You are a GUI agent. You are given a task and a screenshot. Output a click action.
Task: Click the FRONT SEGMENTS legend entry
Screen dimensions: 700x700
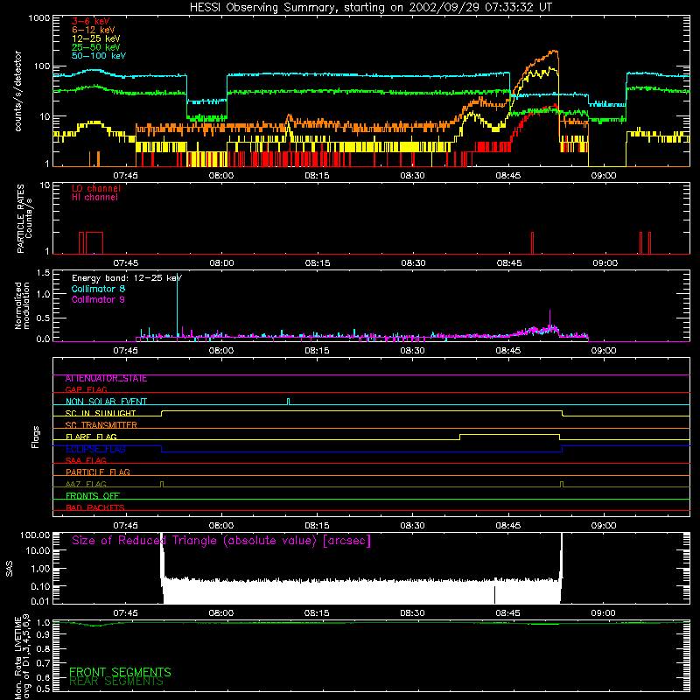[120, 672]
